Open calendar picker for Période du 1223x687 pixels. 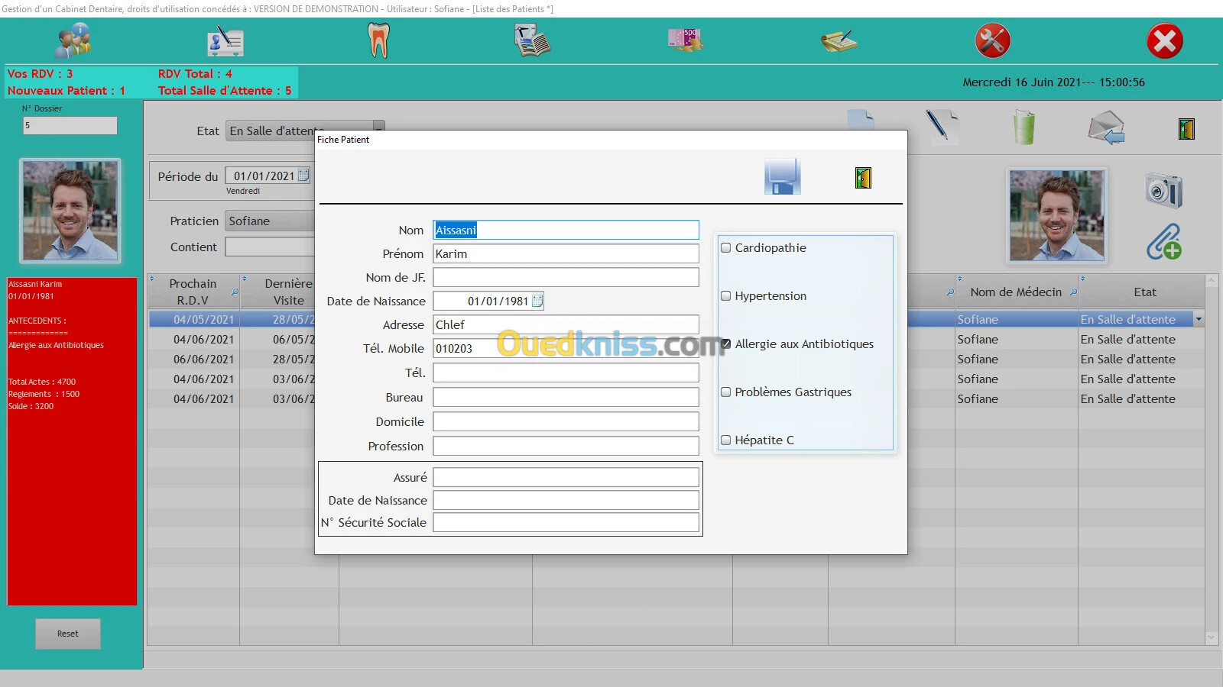pos(303,176)
